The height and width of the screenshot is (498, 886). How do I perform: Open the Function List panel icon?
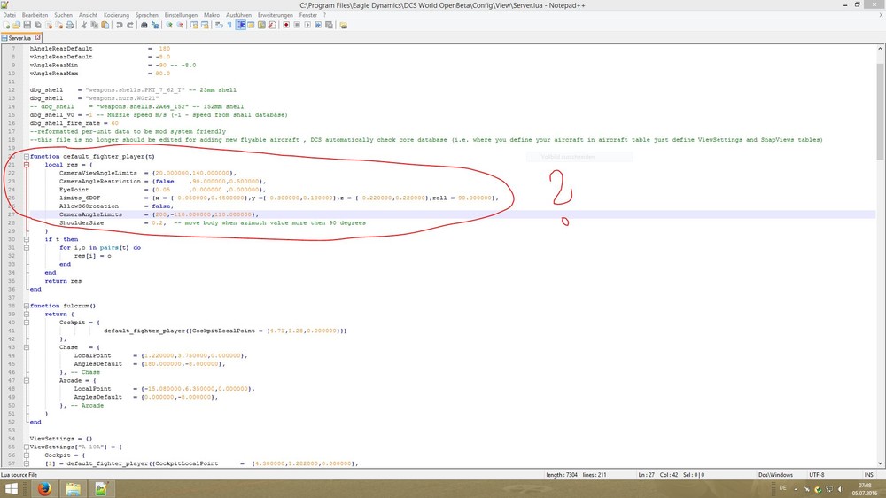[x=272, y=25]
